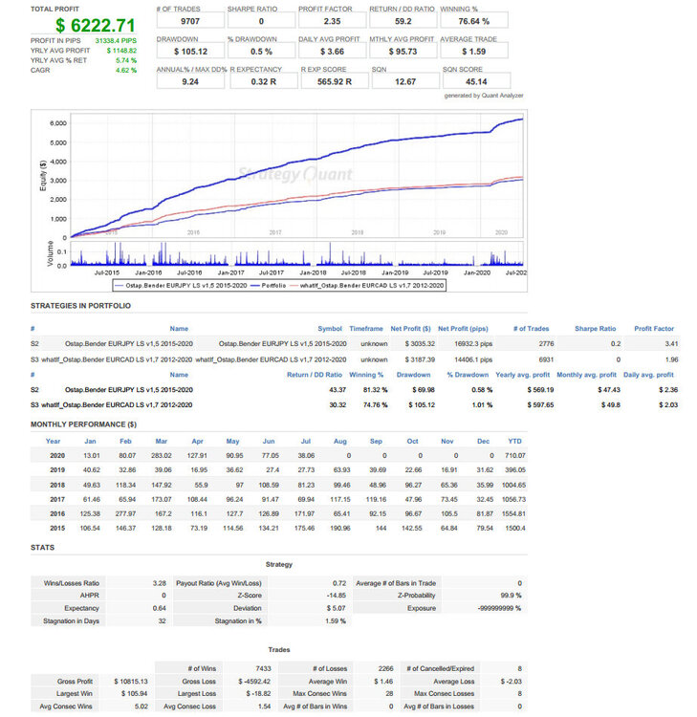This screenshot has width=697, height=717.
Task: Select the Net Profit (pips) column header
Action: (x=463, y=328)
